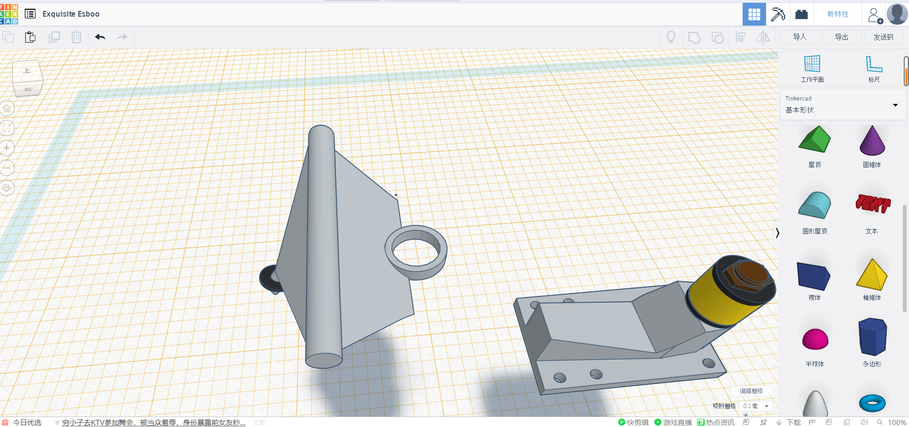Open the designs list icon beside Exquisite Esboo

pos(30,14)
